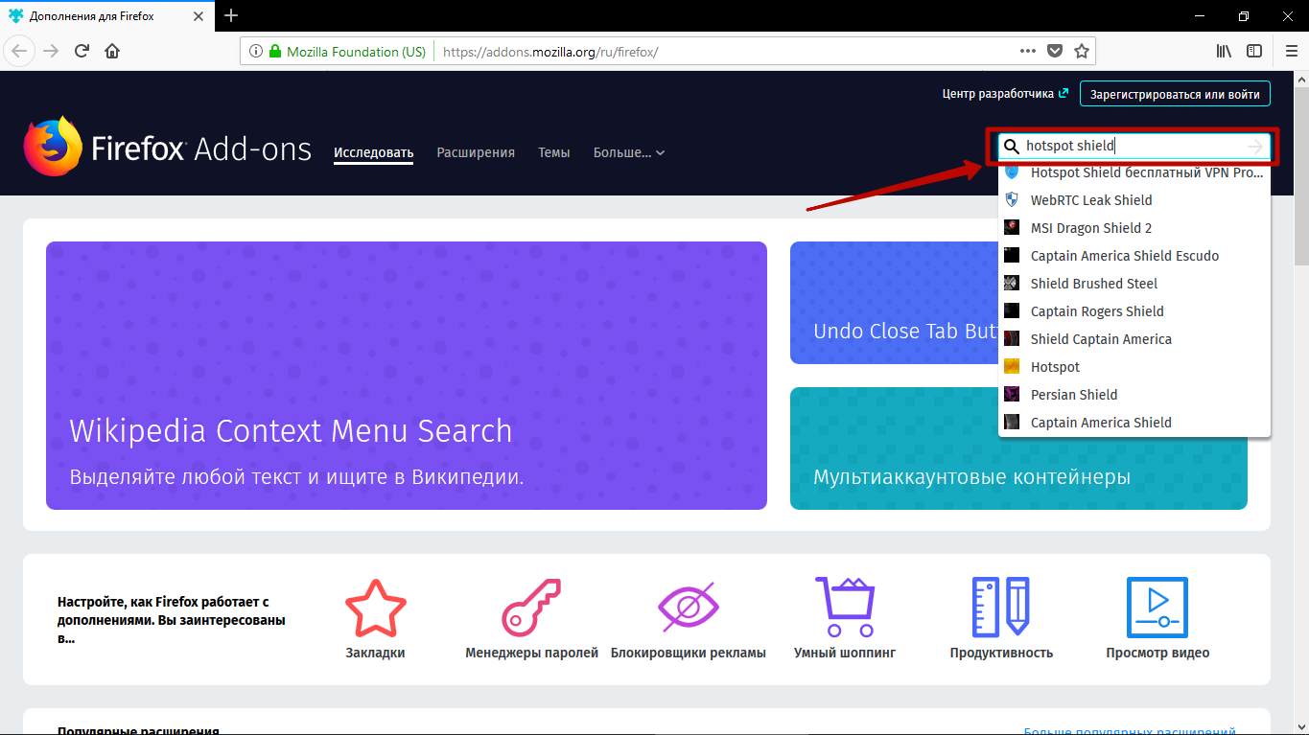Screen dimensions: 1309x735
Task: Open the Firefox hamburger menu
Action: pos(1290,51)
